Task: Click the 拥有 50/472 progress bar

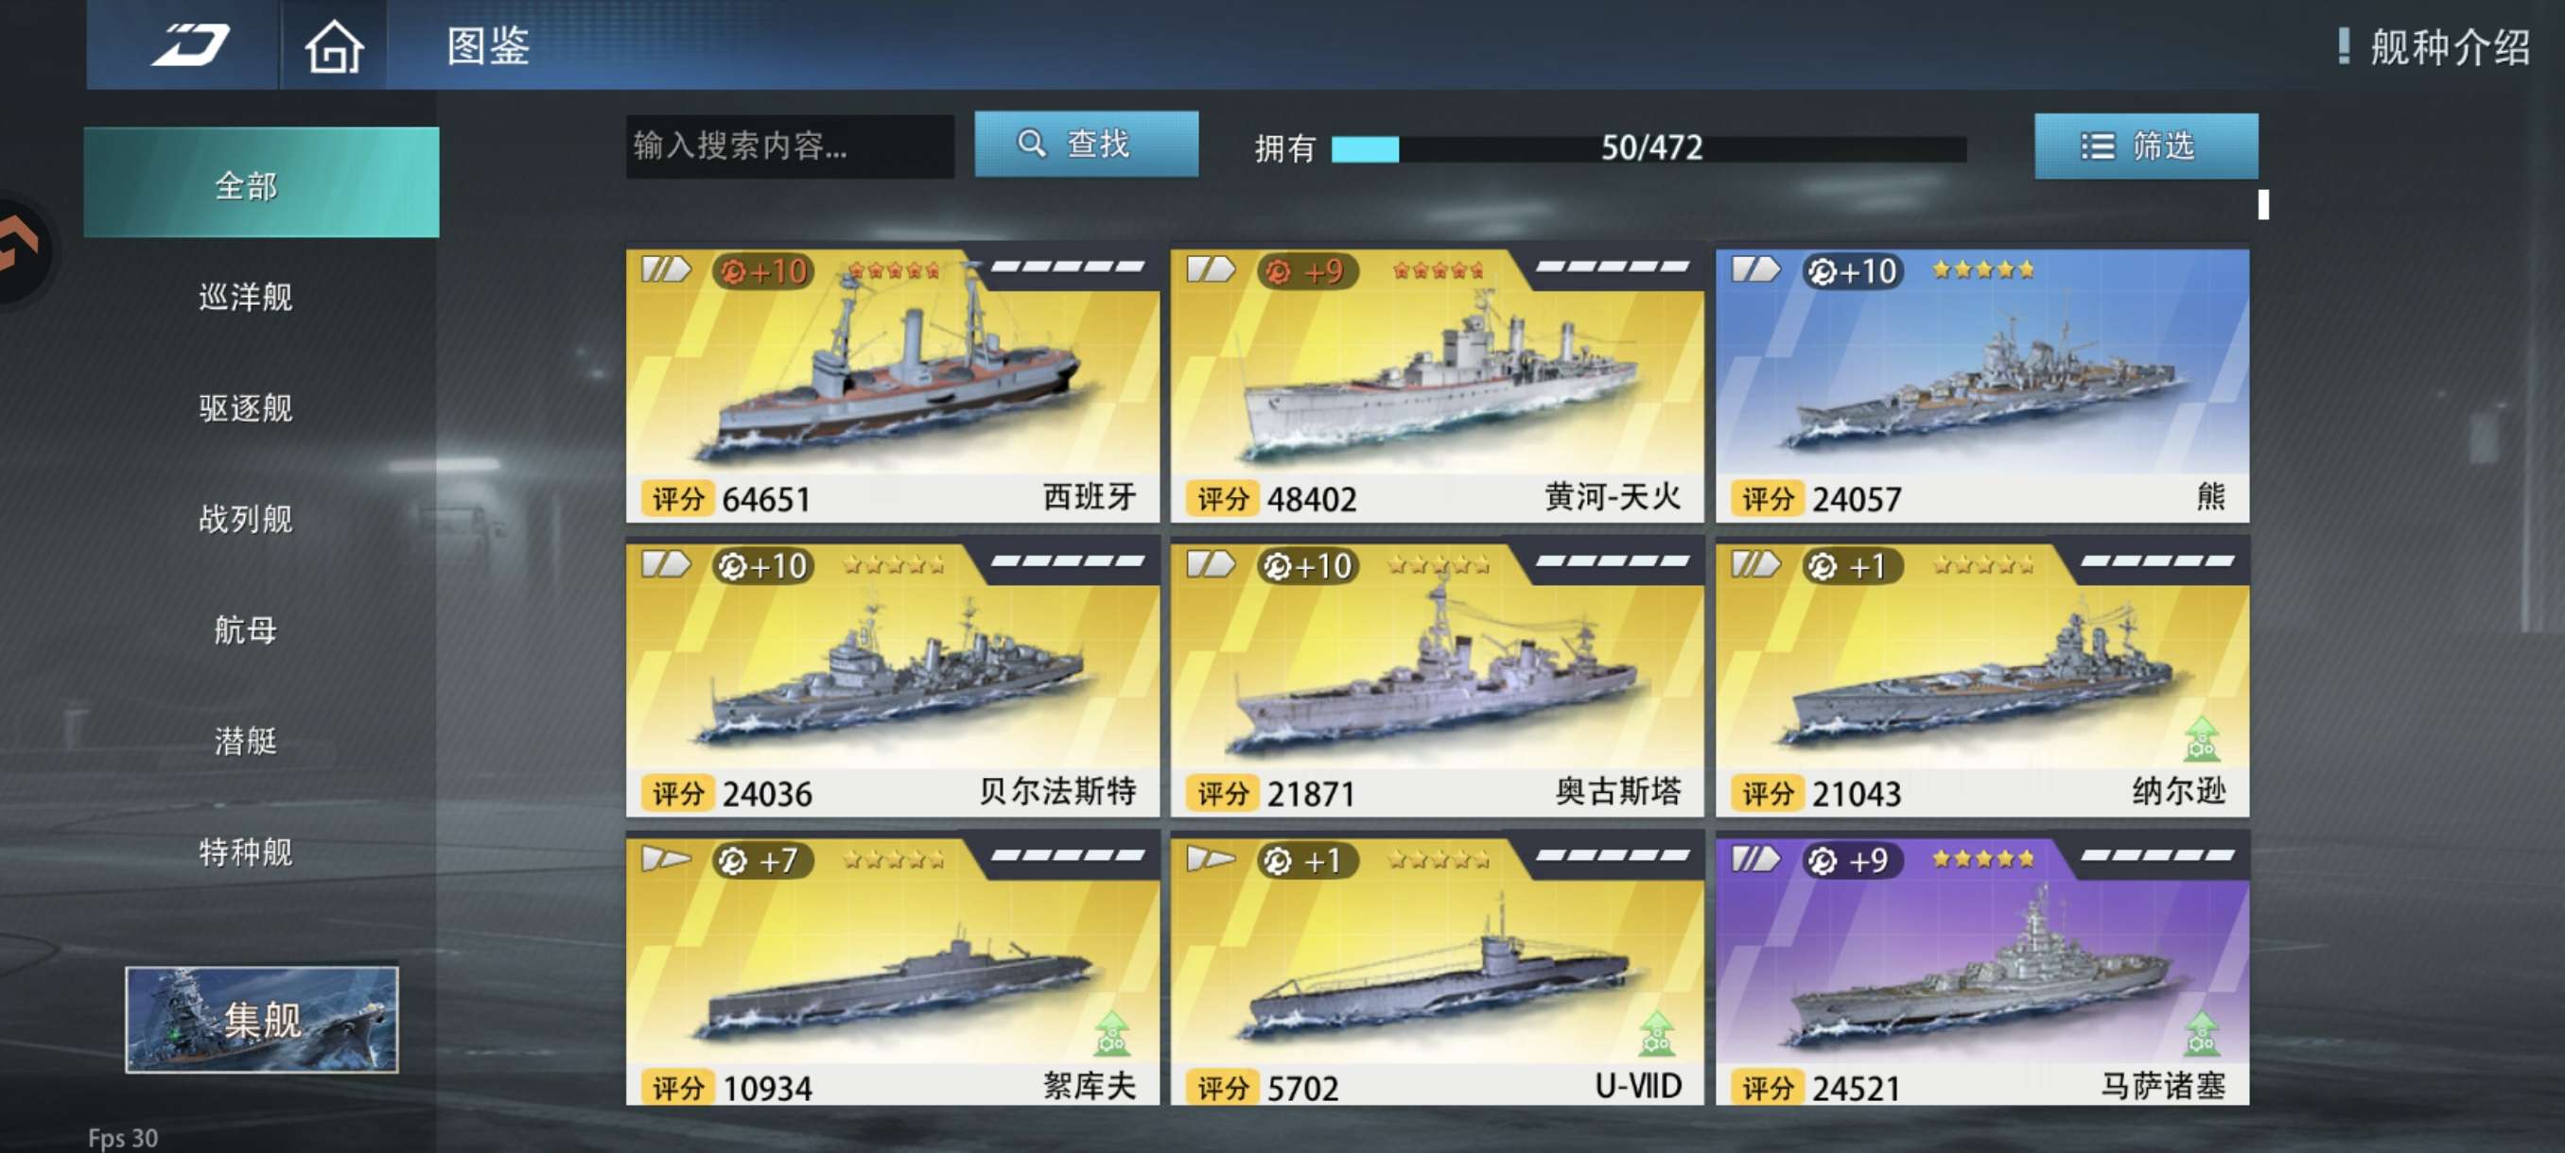Action: [1649, 149]
